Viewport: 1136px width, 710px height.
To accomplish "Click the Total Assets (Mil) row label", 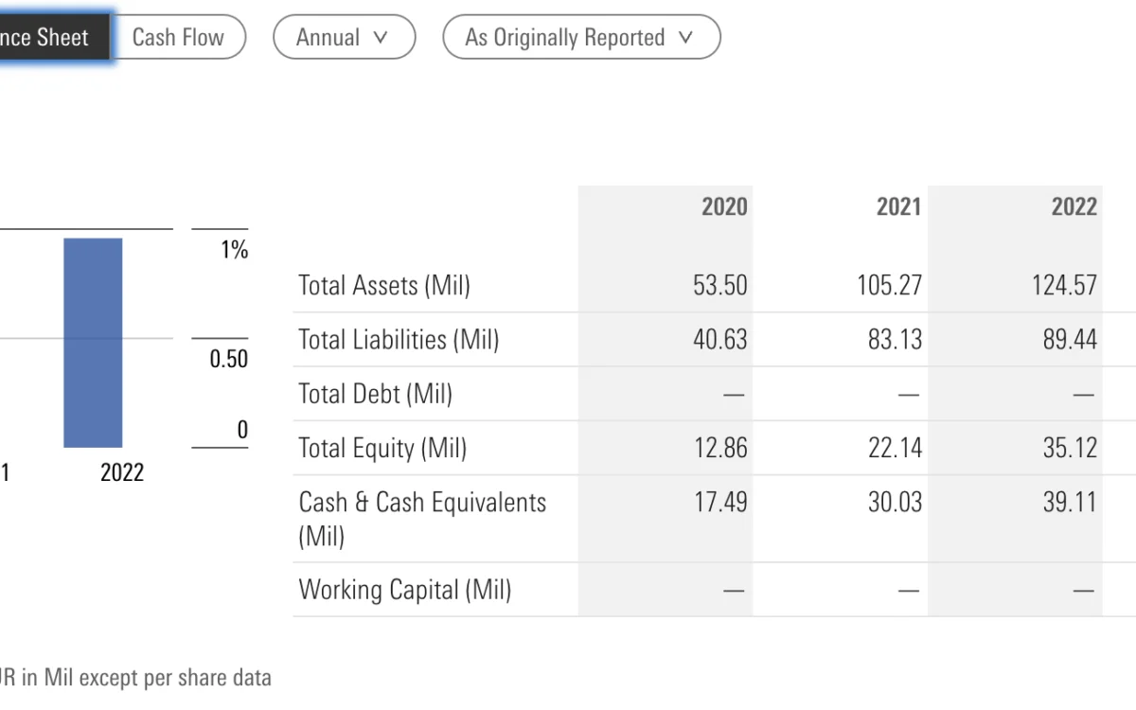I will 383,285.
